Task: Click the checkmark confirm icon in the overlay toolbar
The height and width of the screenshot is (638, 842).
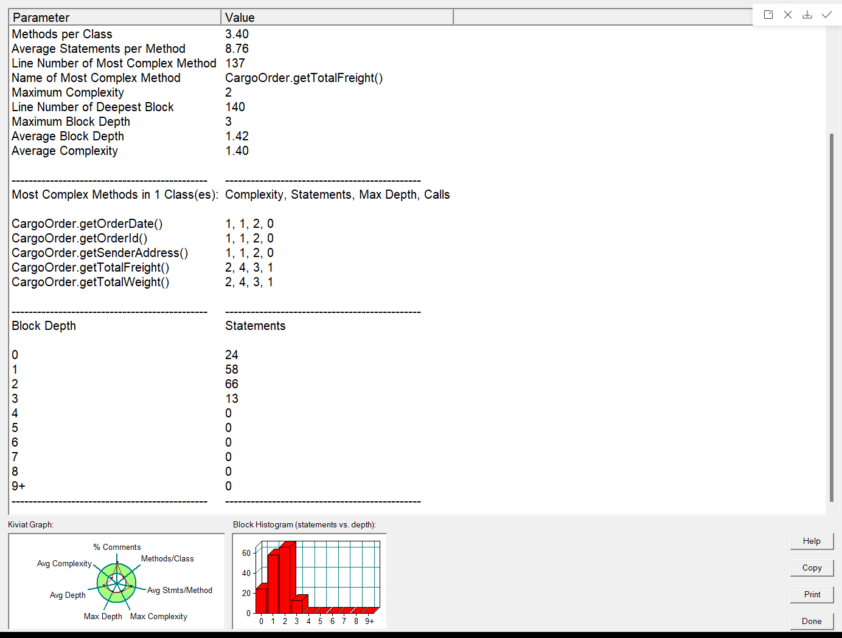Action: point(827,15)
